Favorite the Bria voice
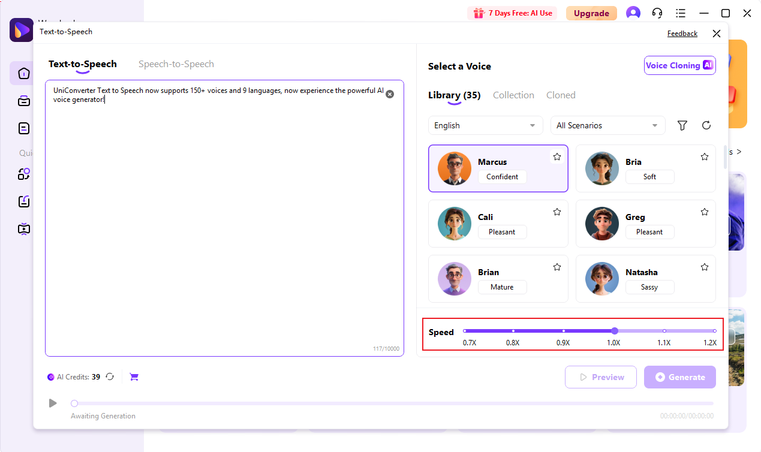The width and height of the screenshot is (761, 452). (705, 157)
